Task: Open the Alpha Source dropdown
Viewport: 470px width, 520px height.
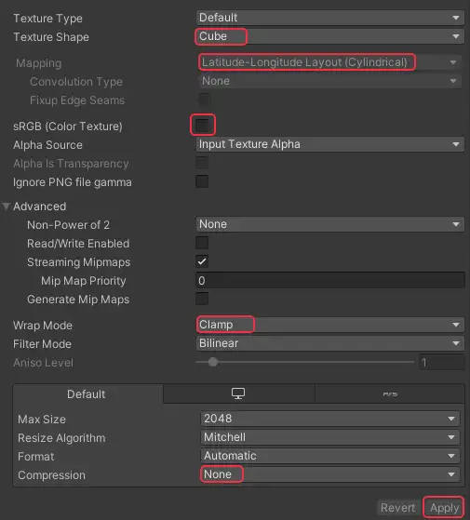Action: 330,144
